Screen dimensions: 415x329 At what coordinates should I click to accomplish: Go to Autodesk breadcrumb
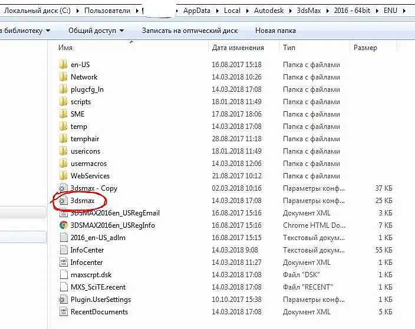269,11
